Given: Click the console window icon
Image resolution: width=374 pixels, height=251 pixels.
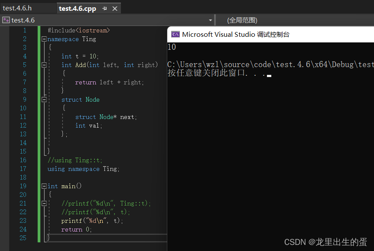Looking at the screenshot, I should (176, 35).
